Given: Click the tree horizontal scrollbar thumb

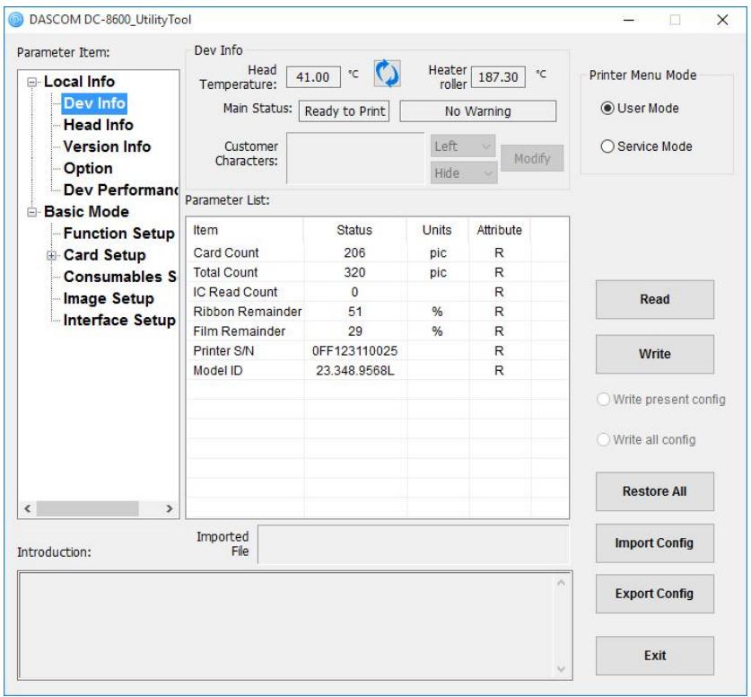Looking at the screenshot, I should click(x=88, y=508).
